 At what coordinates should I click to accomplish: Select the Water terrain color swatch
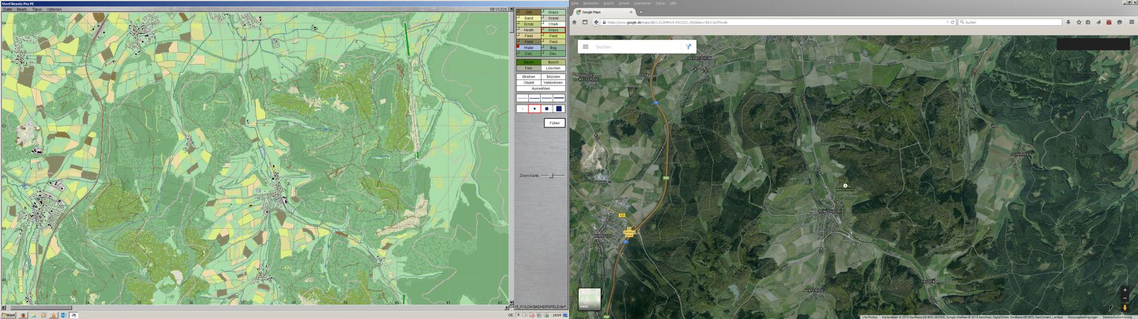click(x=528, y=48)
